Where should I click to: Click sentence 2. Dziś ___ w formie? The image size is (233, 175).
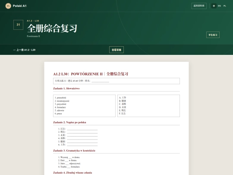tap(68, 160)
